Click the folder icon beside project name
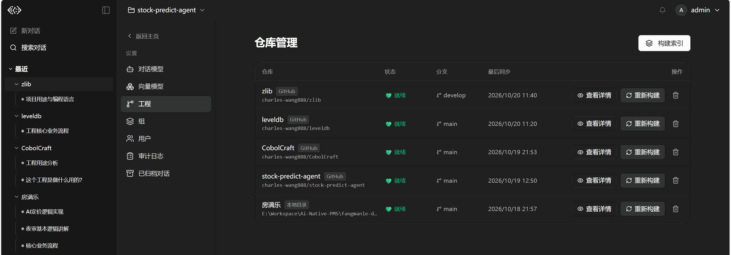 point(131,10)
